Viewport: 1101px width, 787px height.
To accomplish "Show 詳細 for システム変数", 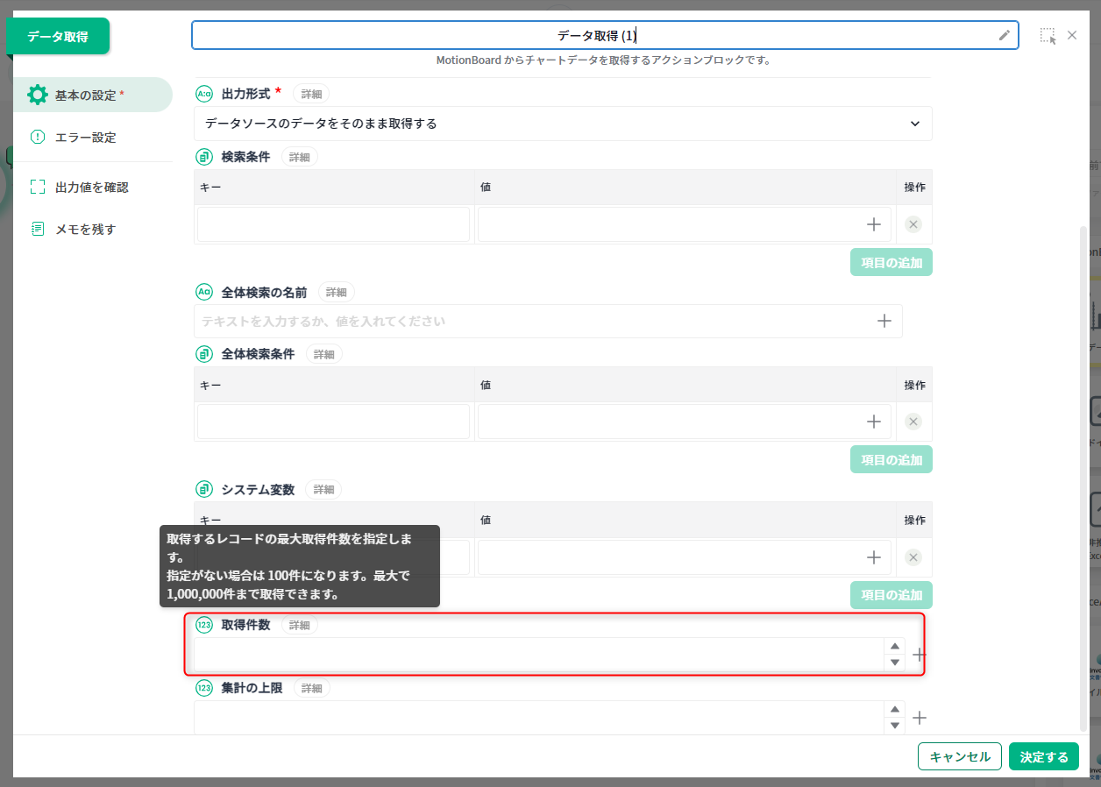I will point(323,490).
